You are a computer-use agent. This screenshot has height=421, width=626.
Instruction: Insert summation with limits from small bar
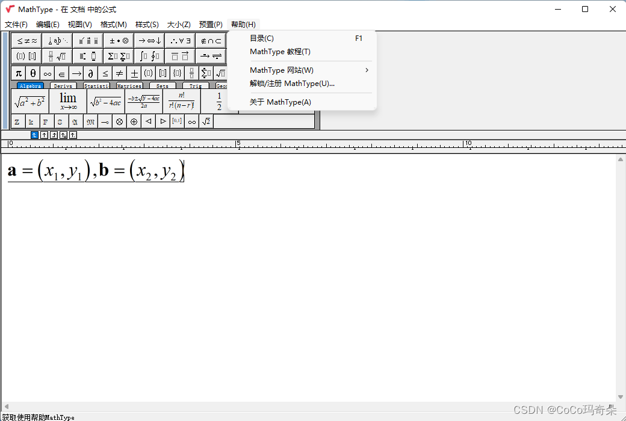tap(206, 73)
